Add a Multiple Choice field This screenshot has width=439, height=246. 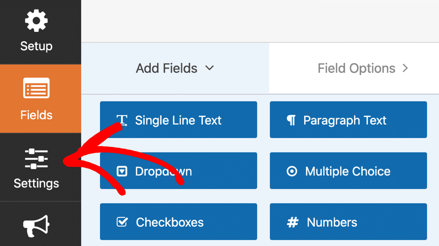348,171
